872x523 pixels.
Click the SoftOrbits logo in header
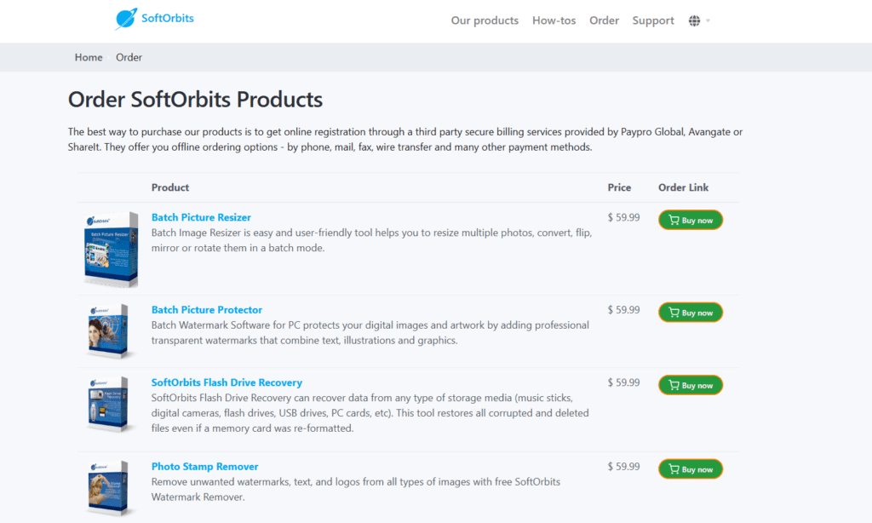(x=155, y=19)
